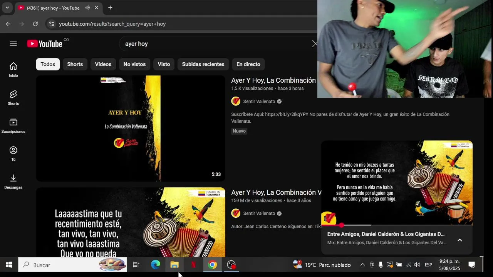Screen dimensions: 493x277
Task: Open the red app icon beside File Explorer
Action: tap(193, 265)
